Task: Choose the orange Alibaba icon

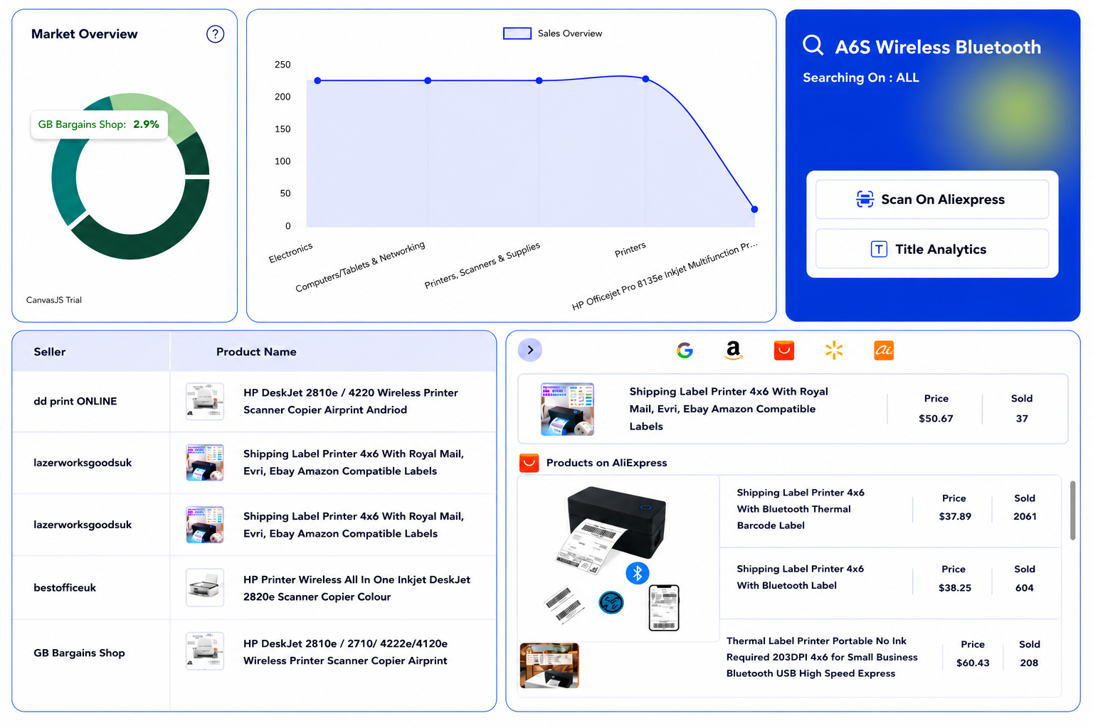Action: (884, 350)
